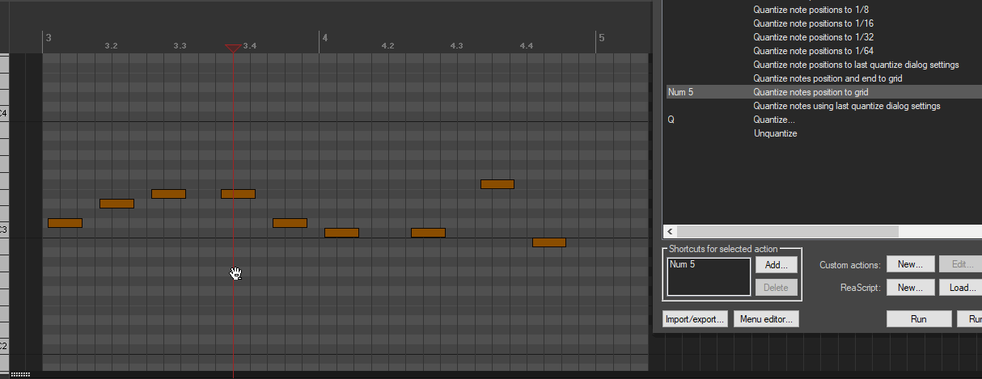The height and width of the screenshot is (379, 982).
Task: Click Delete shortcut button
Action: coord(777,287)
